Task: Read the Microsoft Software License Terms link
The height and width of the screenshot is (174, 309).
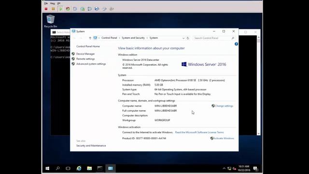Action: [x=199, y=132]
